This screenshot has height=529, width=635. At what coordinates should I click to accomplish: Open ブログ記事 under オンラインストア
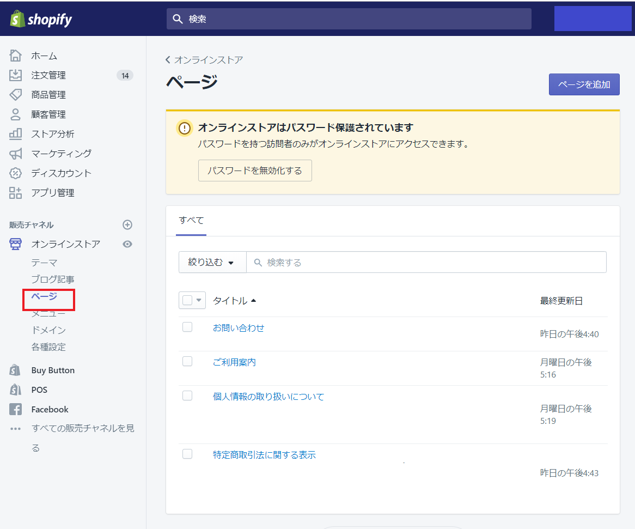[x=53, y=279]
